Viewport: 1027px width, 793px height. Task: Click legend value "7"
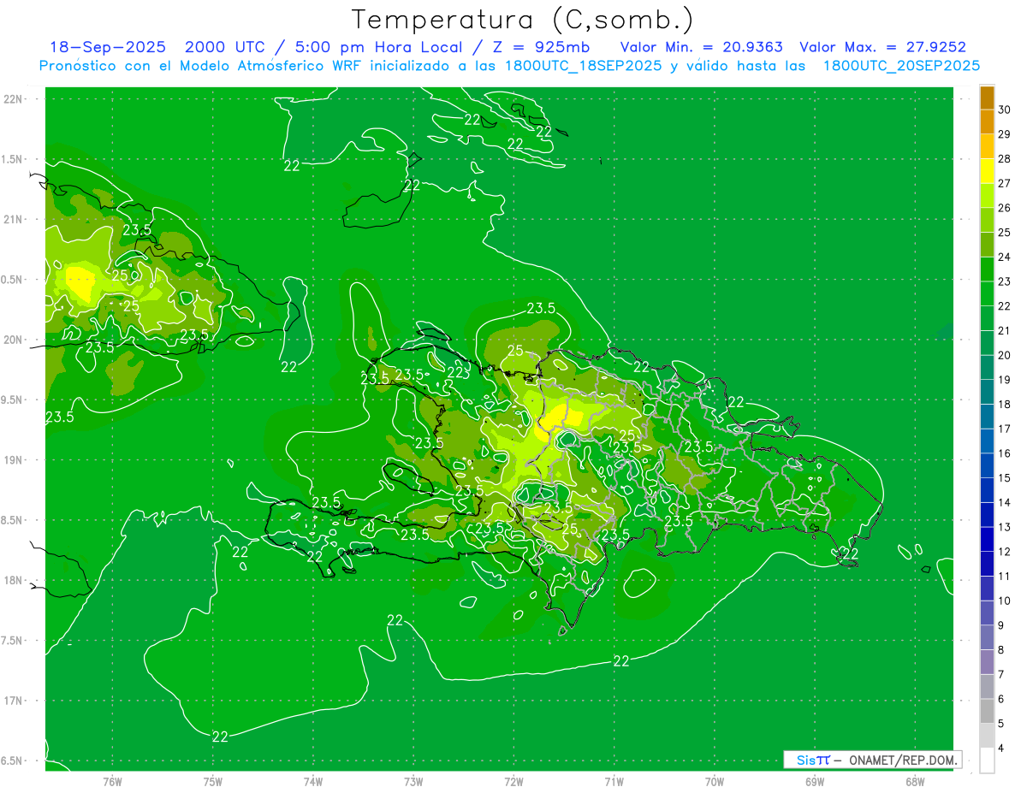tap(1001, 674)
